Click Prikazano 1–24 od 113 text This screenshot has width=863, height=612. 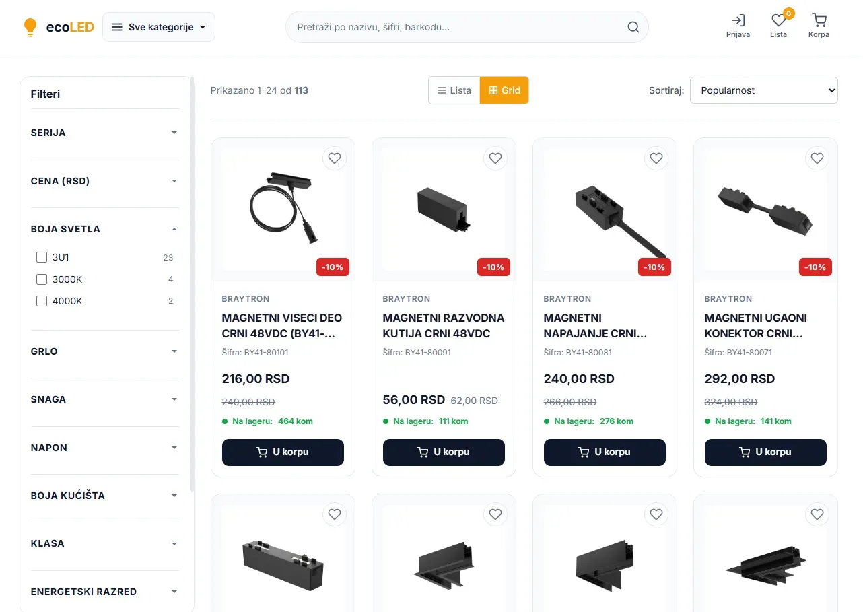pyautogui.click(x=259, y=90)
